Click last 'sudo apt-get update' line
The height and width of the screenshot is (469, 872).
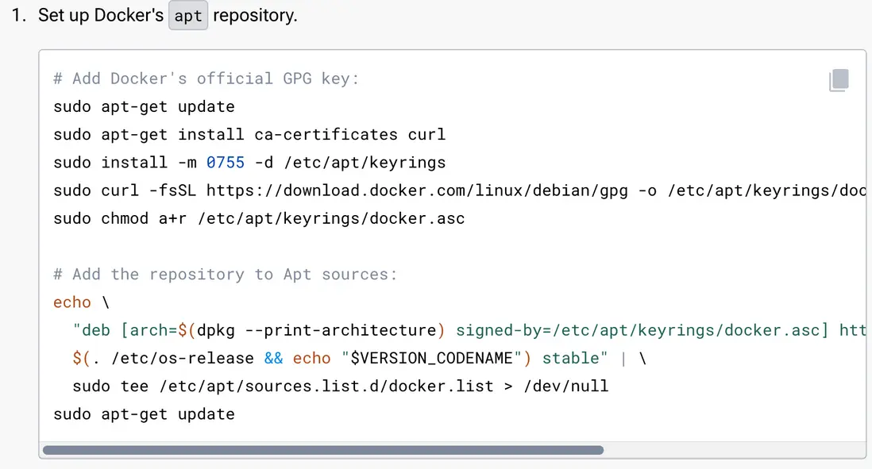tap(144, 414)
